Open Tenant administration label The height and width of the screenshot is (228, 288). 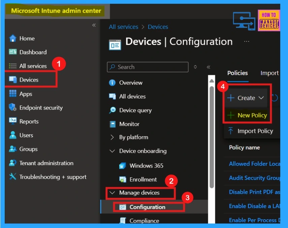pos(46,163)
